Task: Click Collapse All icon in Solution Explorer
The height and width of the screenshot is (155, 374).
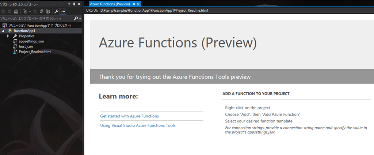Action: point(42,11)
